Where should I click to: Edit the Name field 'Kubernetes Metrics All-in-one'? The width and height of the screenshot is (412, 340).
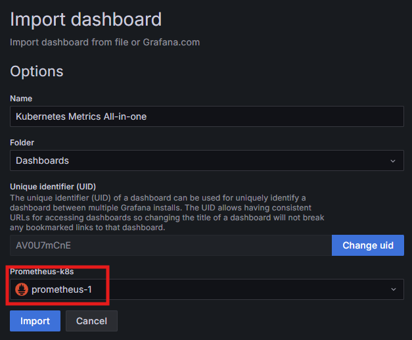[207, 116]
